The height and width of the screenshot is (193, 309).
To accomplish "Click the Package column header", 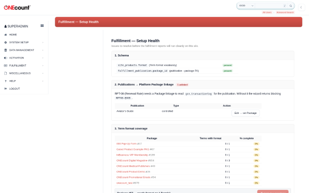I will pyautogui.click(x=152, y=138).
